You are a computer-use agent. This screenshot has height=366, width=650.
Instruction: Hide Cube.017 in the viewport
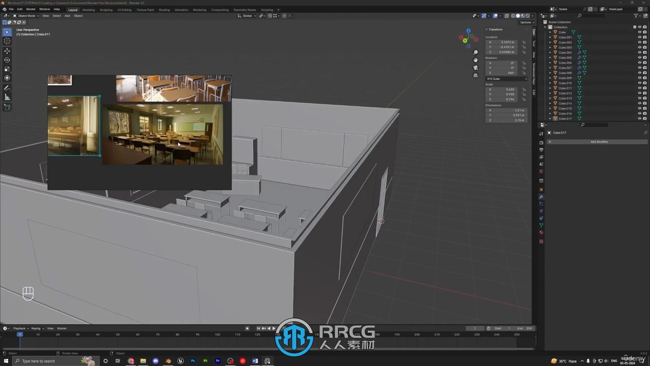click(x=639, y=118)
